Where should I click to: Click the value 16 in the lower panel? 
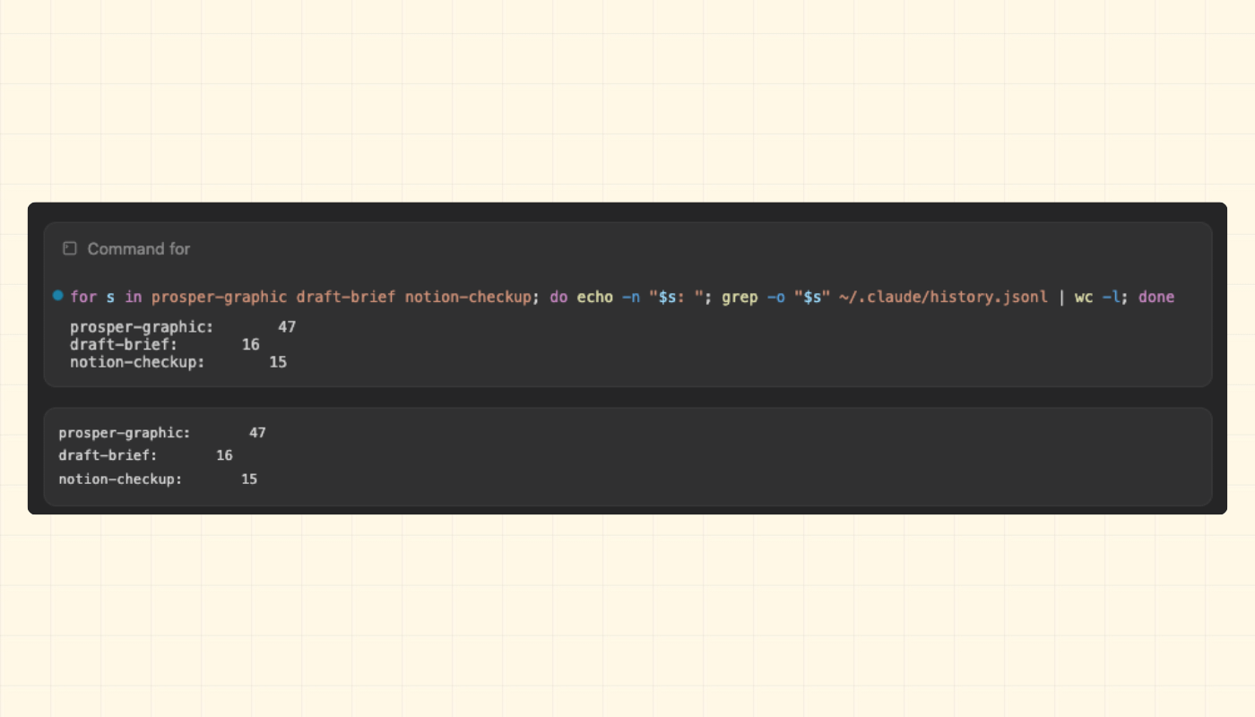pyautogui.click(x=224, y=456)
